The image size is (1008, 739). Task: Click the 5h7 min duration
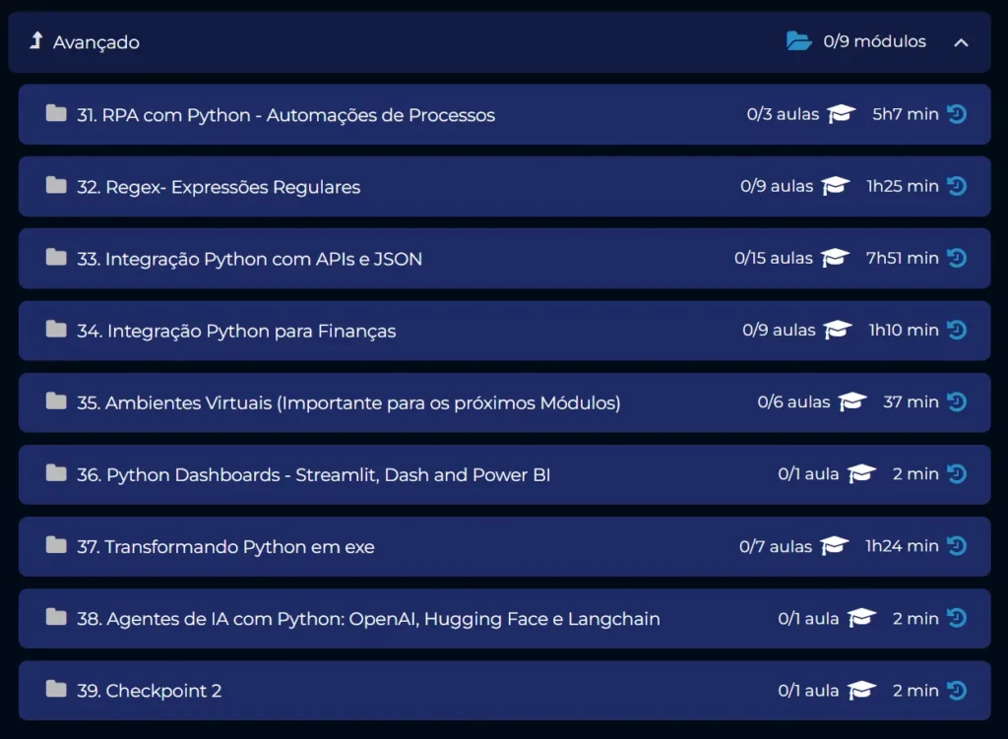click(x=906, y=114)
